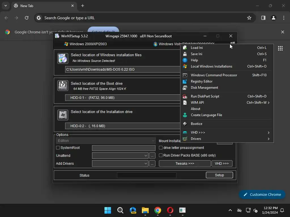Choose Load Ini from the menu
Viewport: 290px width, 217px height.
pyautogui.click(x=227, y=47)
